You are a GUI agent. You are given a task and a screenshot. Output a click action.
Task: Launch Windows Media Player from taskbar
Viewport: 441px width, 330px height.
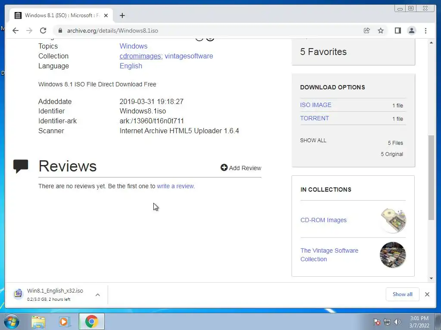65,321
